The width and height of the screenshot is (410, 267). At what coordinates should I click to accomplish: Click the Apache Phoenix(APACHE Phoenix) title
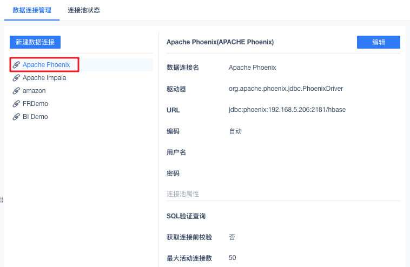pos(220,42)
